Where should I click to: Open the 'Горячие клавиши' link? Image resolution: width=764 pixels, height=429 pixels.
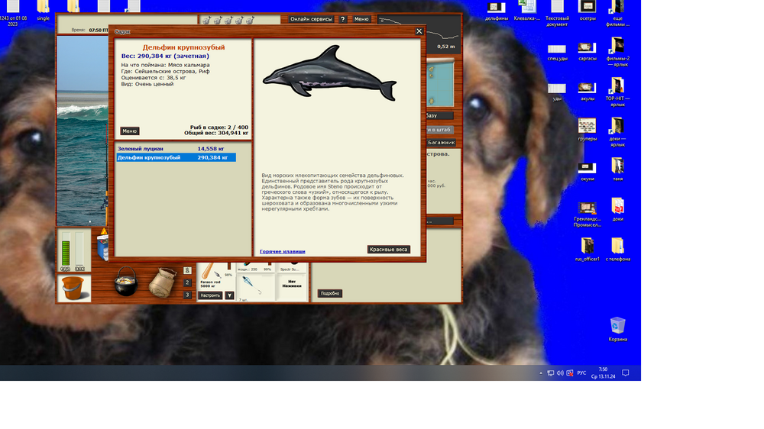282,251
